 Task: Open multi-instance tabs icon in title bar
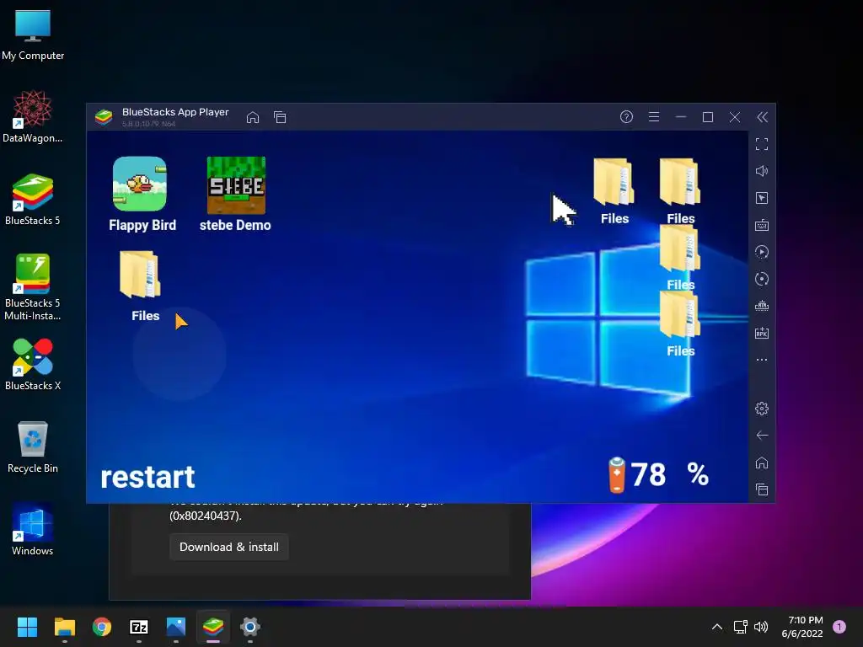click(x=280, y=117)
